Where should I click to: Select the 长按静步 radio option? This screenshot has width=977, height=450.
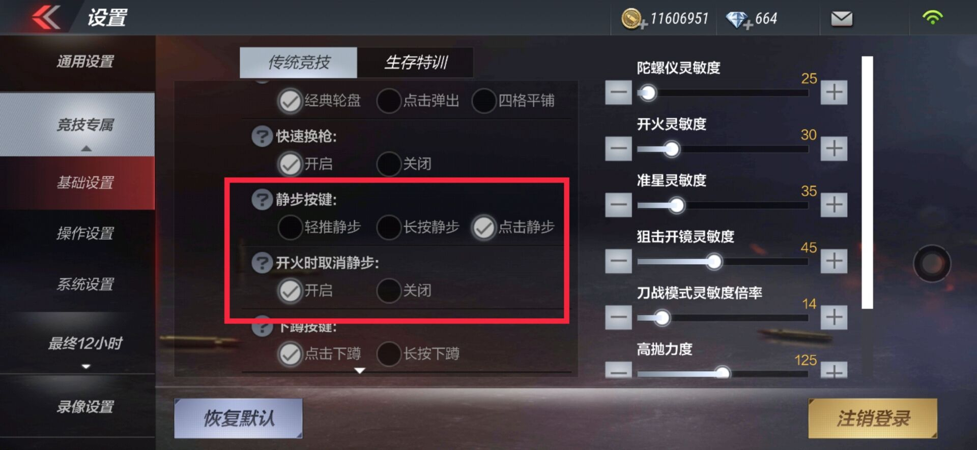(389, 227)
